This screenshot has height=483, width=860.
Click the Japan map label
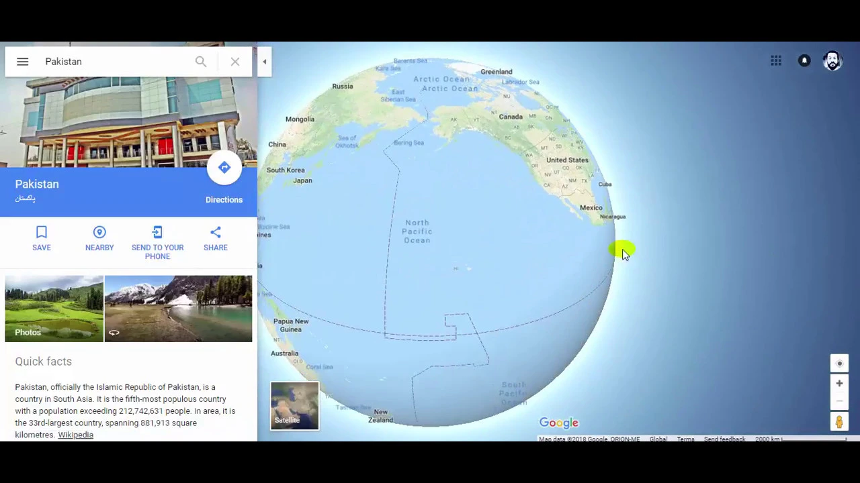click(x=302, y=180)
